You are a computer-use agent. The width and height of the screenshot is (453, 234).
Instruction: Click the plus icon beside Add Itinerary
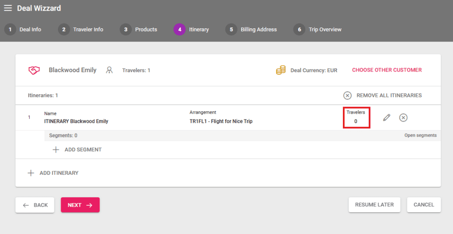click(x=31, y=173)
